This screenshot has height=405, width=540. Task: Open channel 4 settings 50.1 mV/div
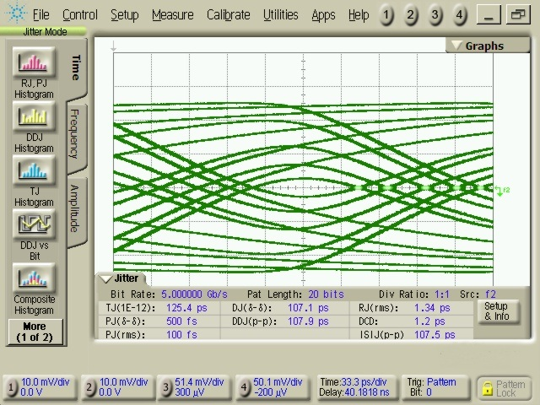click(273, 387)
